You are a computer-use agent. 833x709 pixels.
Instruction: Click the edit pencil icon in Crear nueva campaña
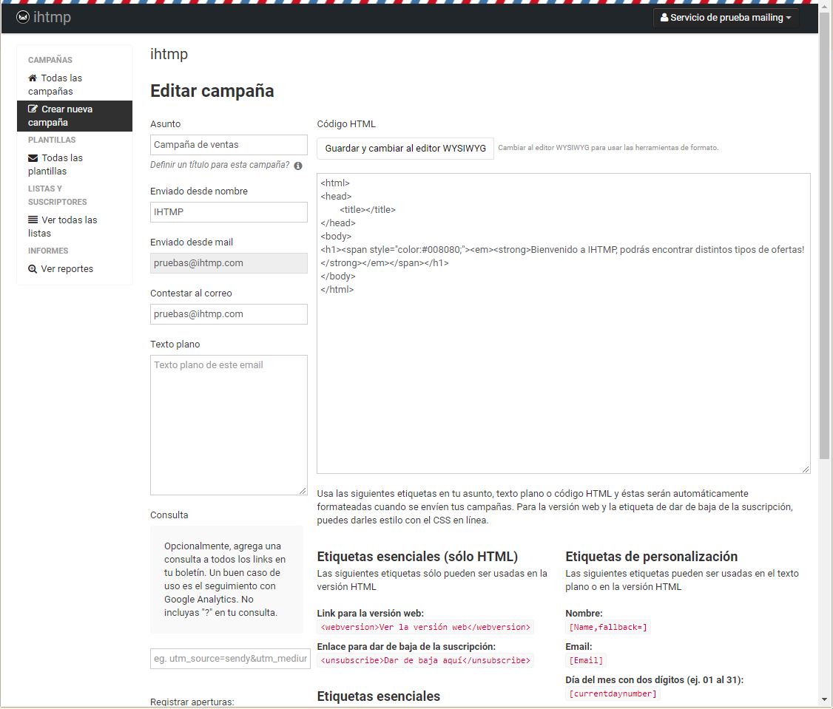click(x=33, y=109)
